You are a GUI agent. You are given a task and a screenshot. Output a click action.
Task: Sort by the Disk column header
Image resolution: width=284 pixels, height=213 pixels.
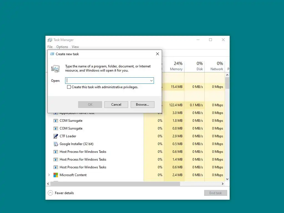tap(194, 66)
